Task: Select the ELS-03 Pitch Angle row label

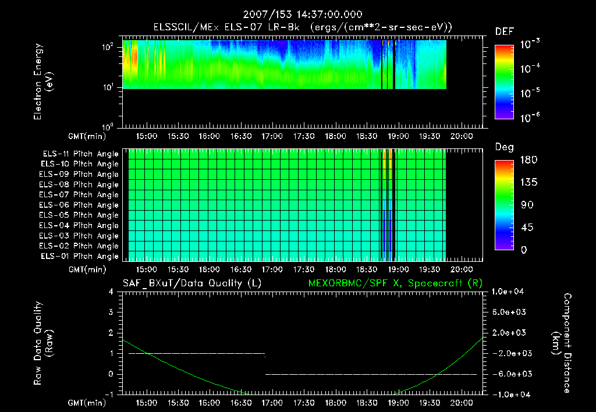Action: pos(79,236)
